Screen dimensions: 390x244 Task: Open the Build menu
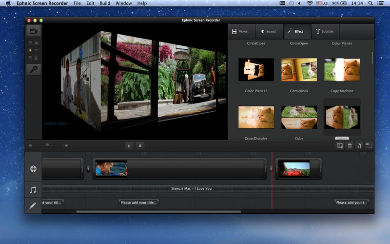pos(105,3)
